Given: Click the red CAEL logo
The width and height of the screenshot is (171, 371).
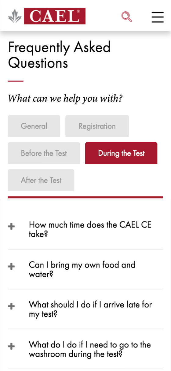Looking at the screenshot, I should pos(55,16).
